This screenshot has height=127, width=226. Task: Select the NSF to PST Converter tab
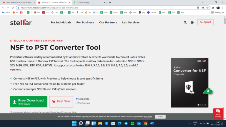pos(54,2)
